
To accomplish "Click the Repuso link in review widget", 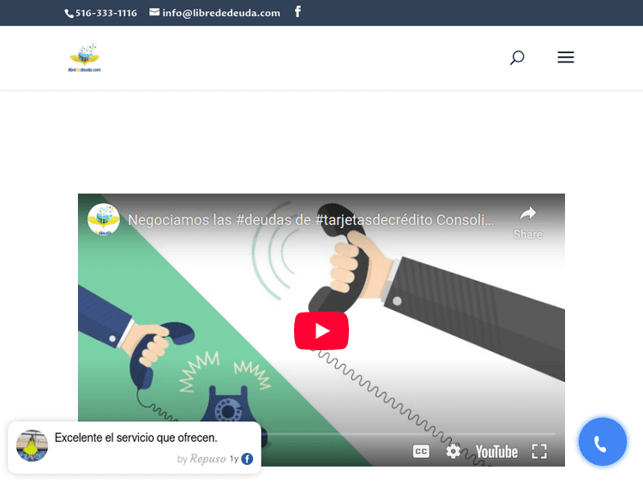I will tap(207, 459).
